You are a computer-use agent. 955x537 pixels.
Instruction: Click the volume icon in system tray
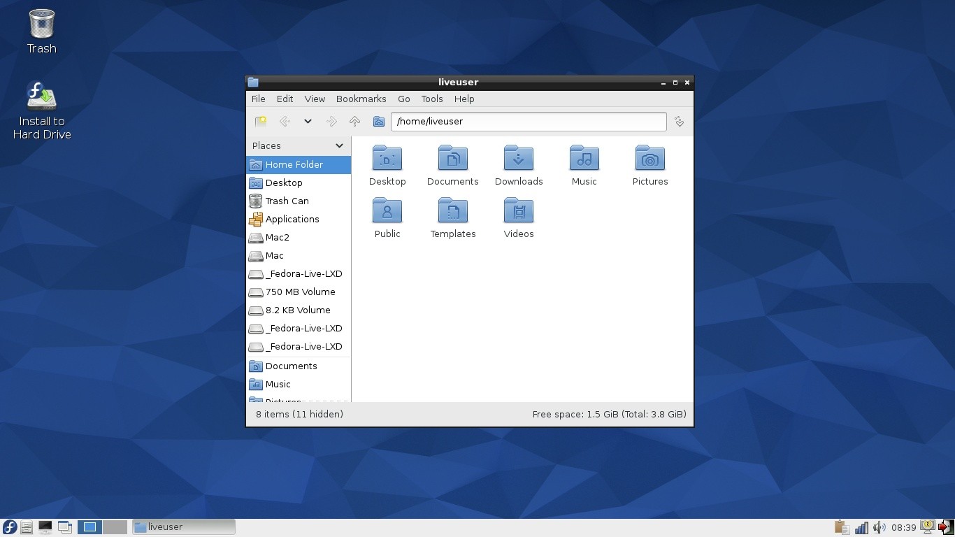point(879,527)
